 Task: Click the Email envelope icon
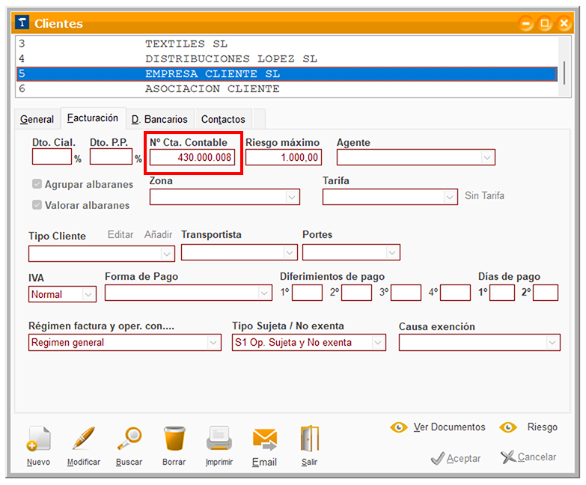pyautogui.click(x=265, y=439)
